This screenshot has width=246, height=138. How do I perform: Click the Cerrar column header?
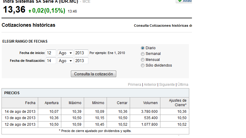tap(118, 103)
